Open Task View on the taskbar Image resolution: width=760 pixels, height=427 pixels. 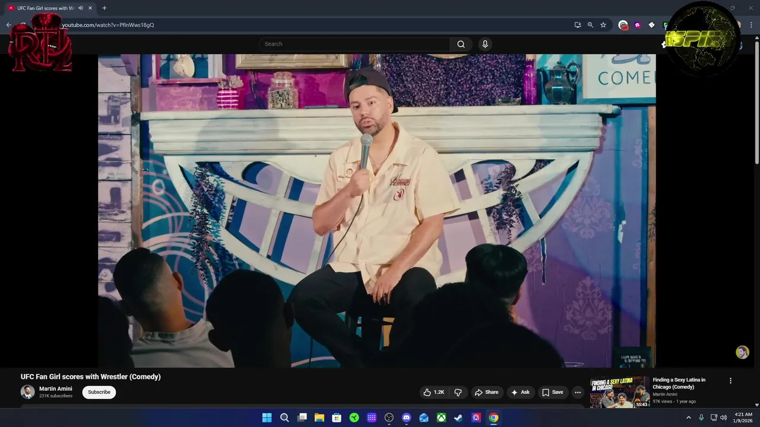(302, 418)
